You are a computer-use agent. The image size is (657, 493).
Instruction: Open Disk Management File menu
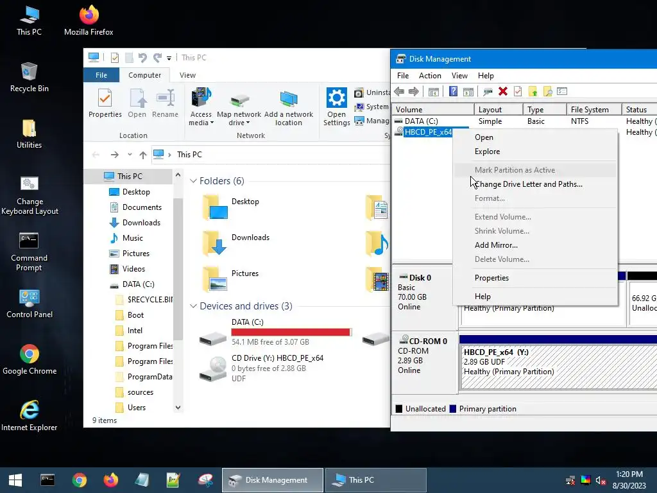(x=403, y=76)
